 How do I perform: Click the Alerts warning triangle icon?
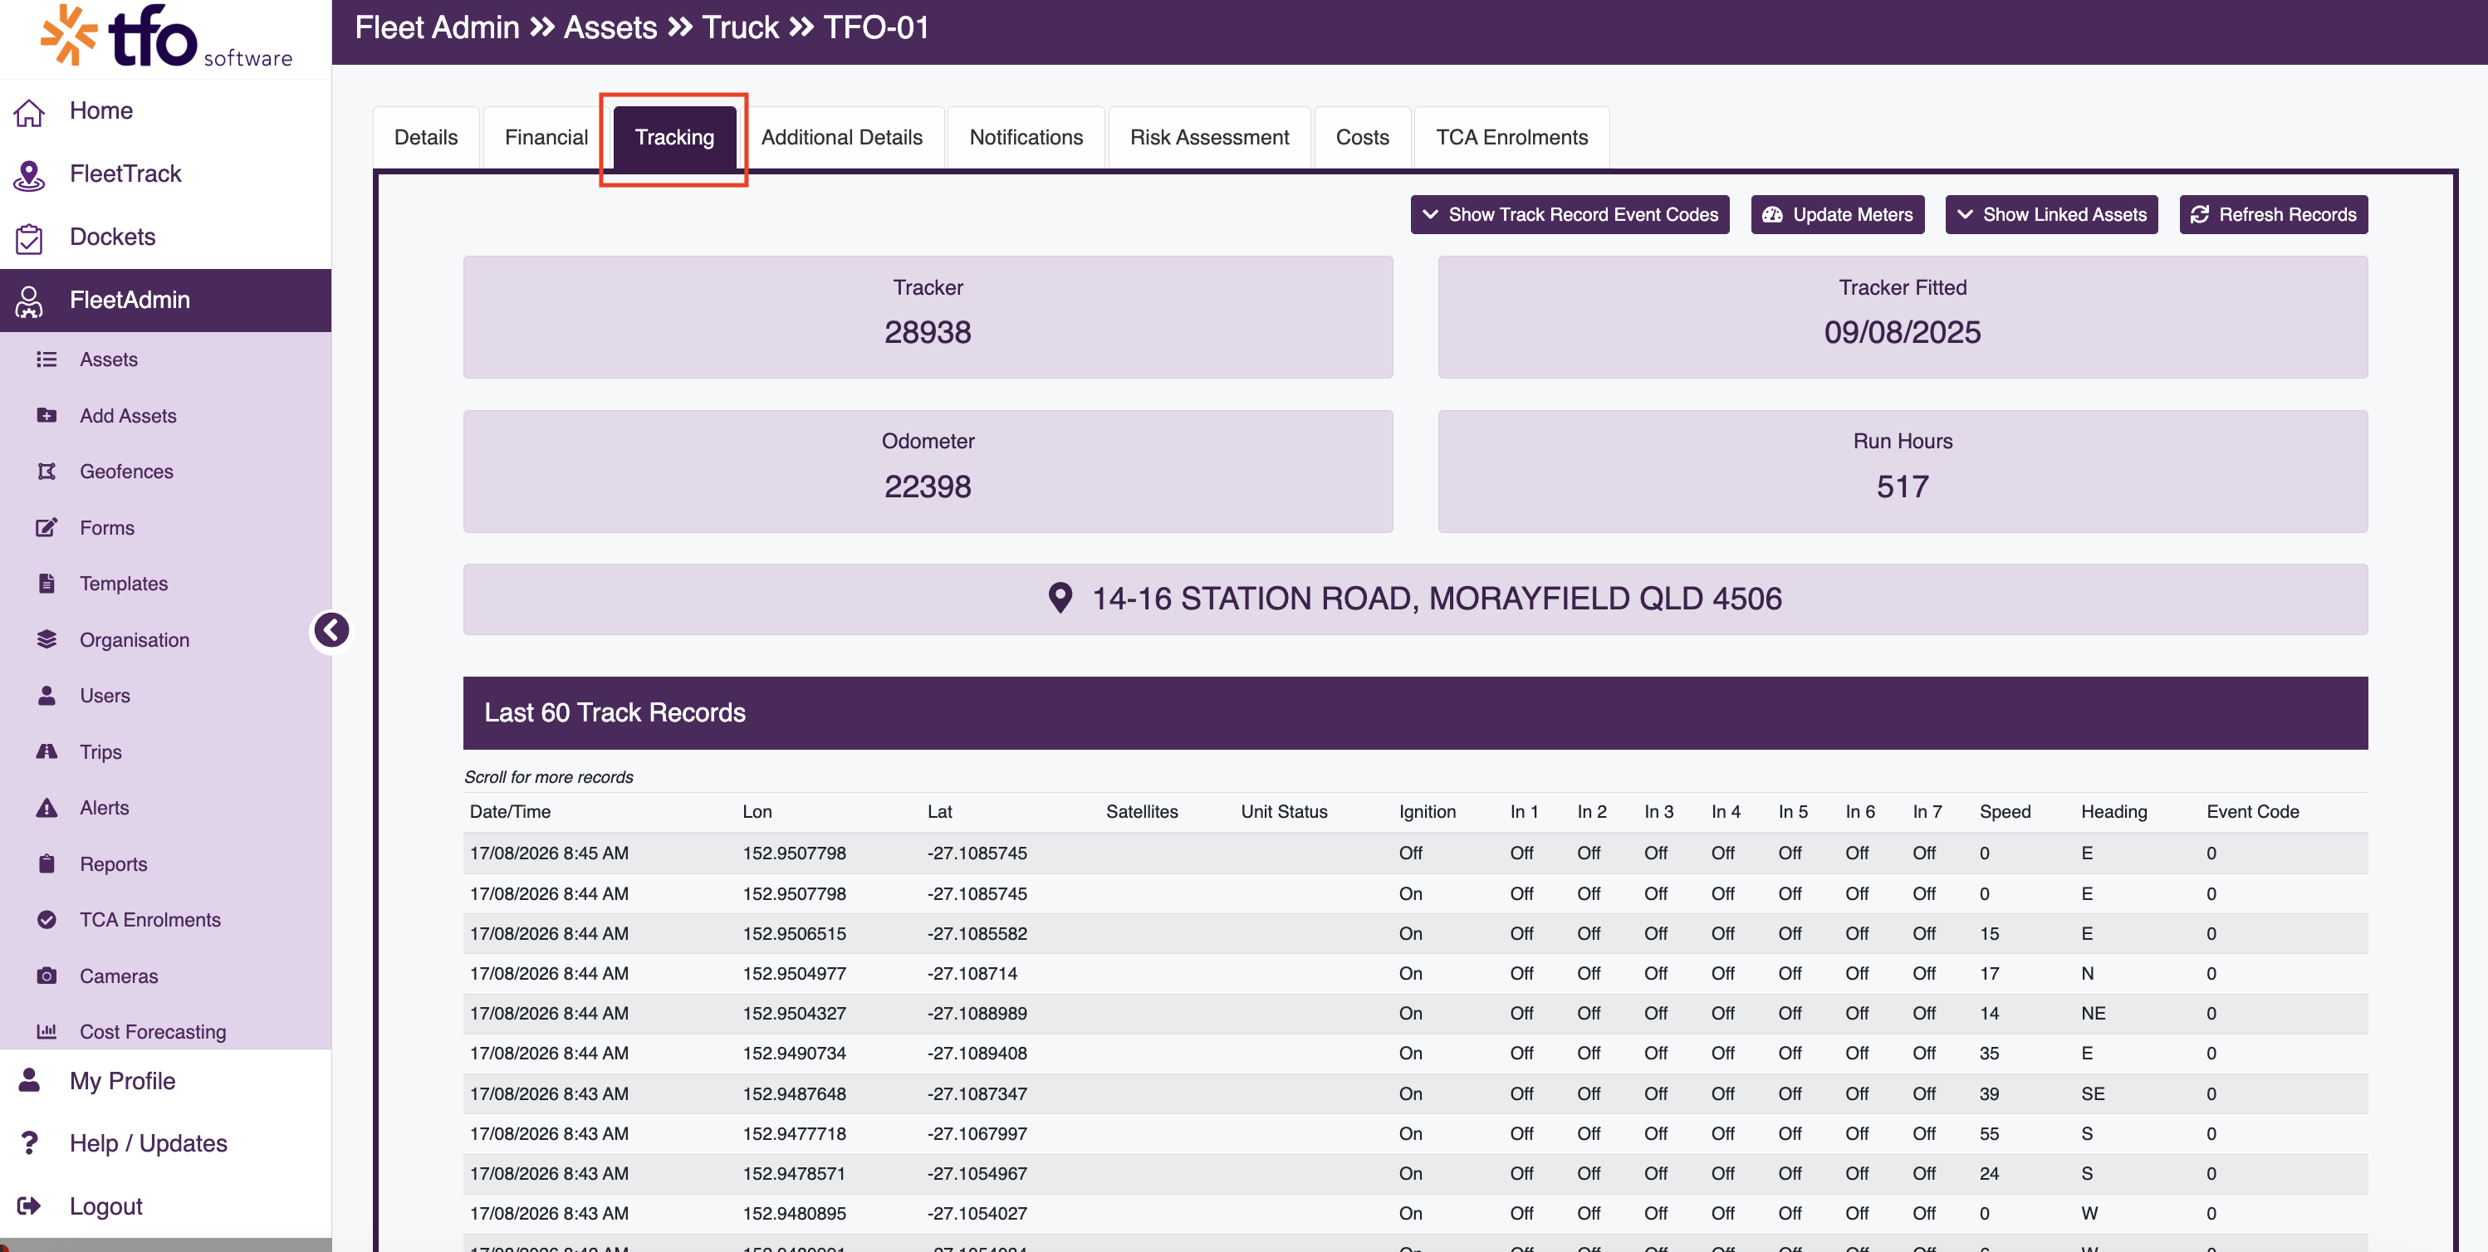tap(47, 808)
